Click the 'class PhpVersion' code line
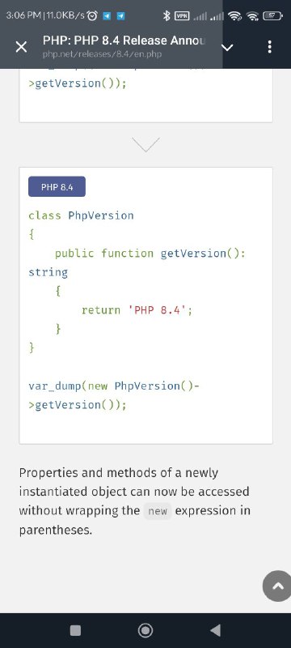The image size is (291, 648). (81, 215)
